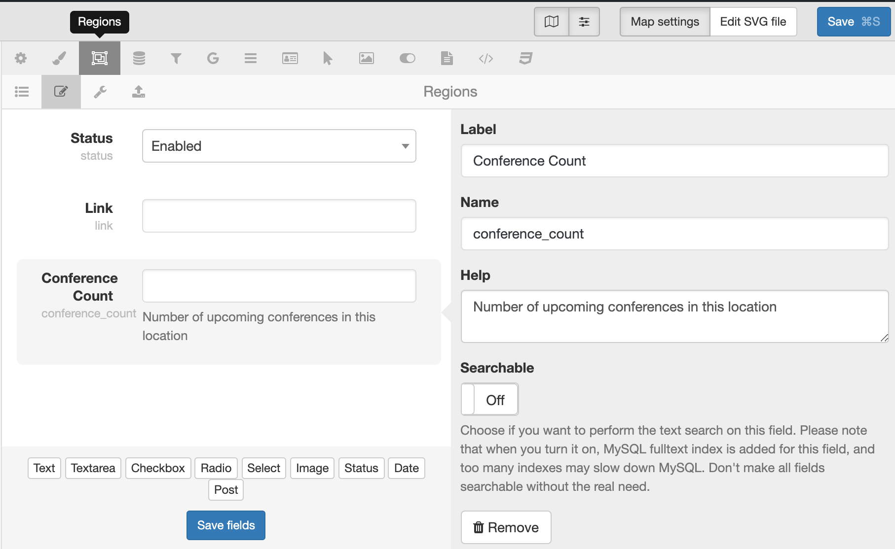The image size is (895, 549).
Task: Add a Select field type
Action: (x=263, y=468)
